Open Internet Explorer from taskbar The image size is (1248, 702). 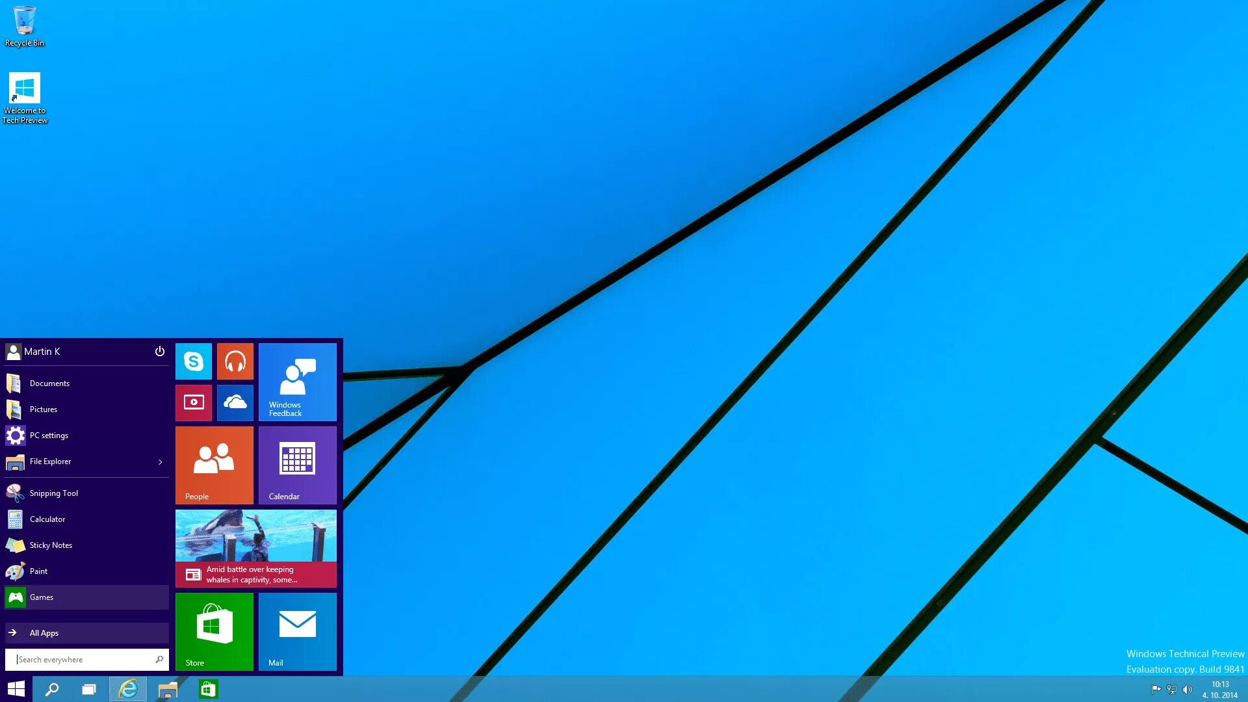(x=128, y=689)
